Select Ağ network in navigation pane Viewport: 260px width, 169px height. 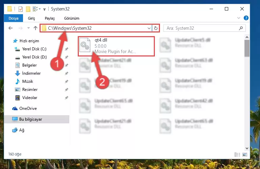18,130
